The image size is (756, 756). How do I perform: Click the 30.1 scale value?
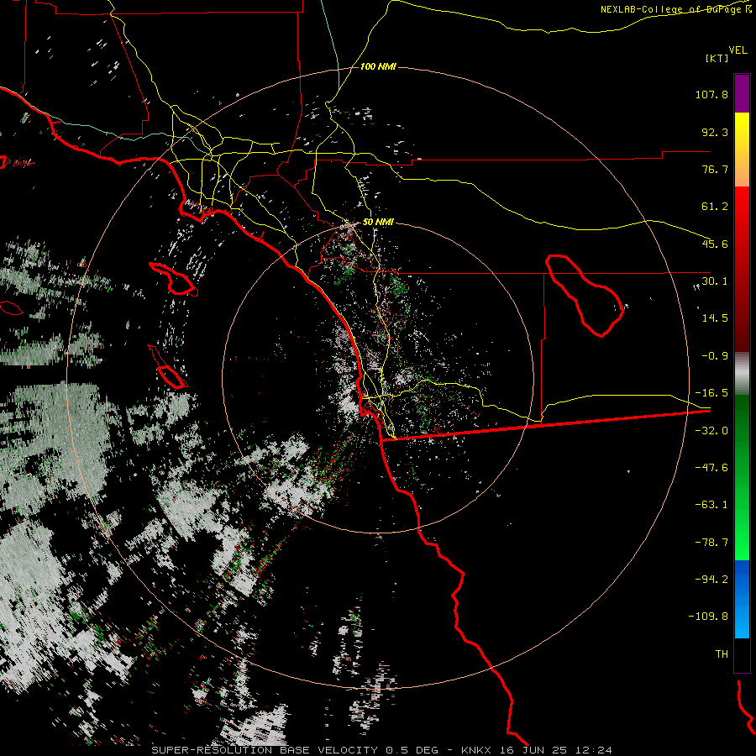coord(715,281)
